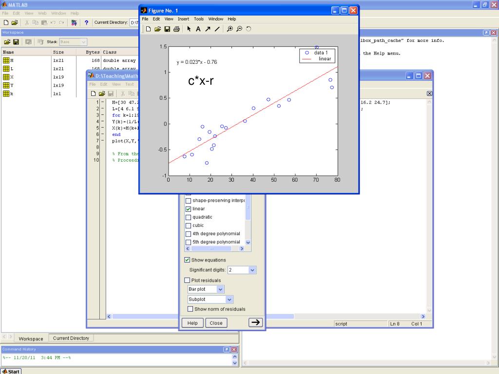Toggle Show equations checkbox
499x374 pixels.
pos(187,260)
